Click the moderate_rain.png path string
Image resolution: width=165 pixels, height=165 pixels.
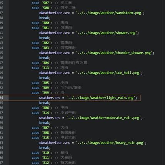click(x=104, y=118)
